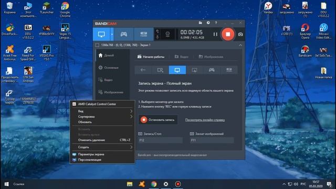
Task: Select the Bandicam desktop shortcut
Action: pyautogui.click(x=305, y=51)
